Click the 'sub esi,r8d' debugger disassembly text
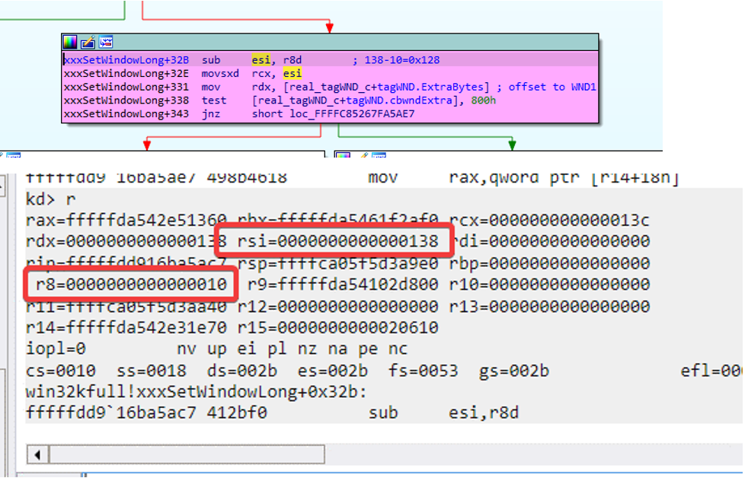This screenshot has width=748, height=478. [443, 413]
